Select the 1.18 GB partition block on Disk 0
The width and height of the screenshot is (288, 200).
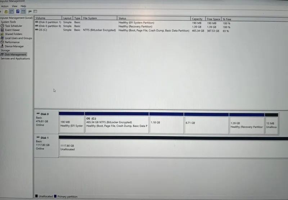point(166,123)
